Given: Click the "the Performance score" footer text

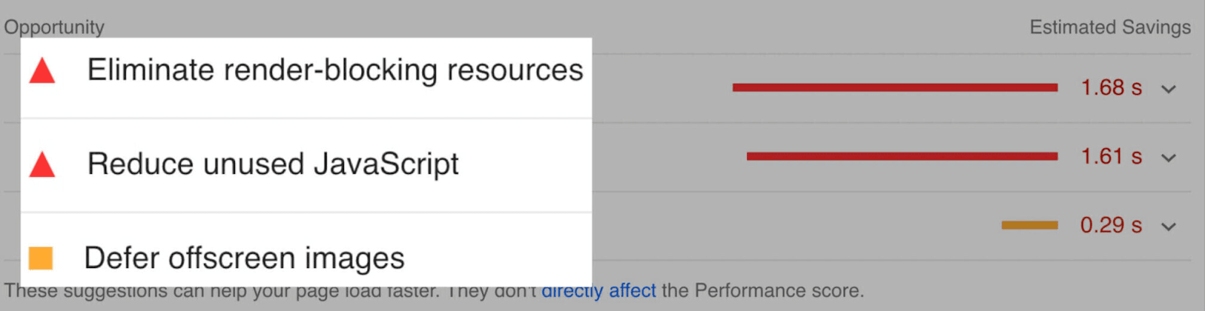Looking at the screenshot, I should (x=762, y=291).
